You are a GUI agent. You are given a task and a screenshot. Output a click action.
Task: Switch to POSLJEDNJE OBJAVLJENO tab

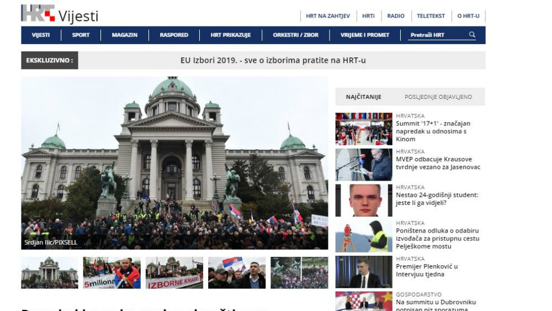(438, 97)
